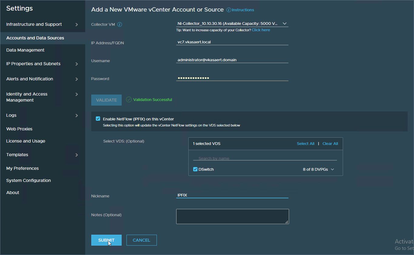
Task: Expand the Logs submenu arrow
Action: pos(76,116)
